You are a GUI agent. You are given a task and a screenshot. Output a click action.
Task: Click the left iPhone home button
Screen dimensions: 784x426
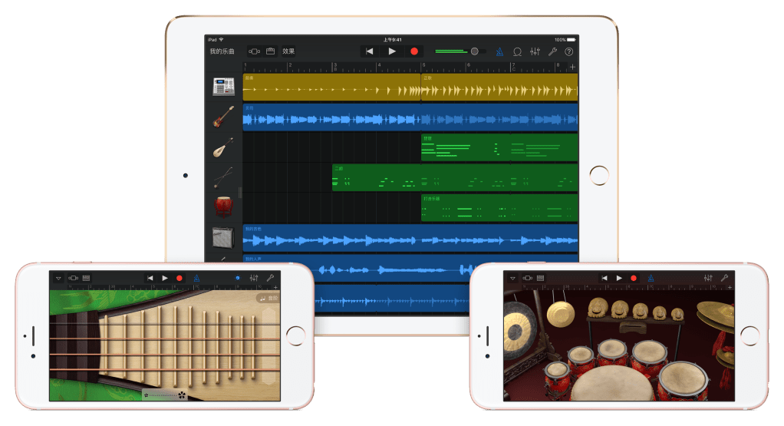coord(295,336)
